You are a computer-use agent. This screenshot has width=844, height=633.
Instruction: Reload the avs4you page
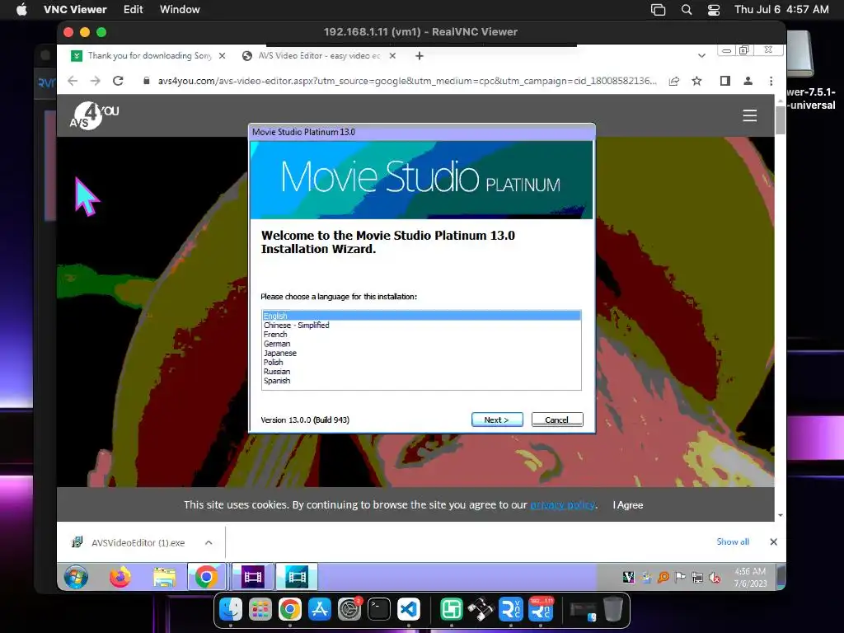point(118,81)
